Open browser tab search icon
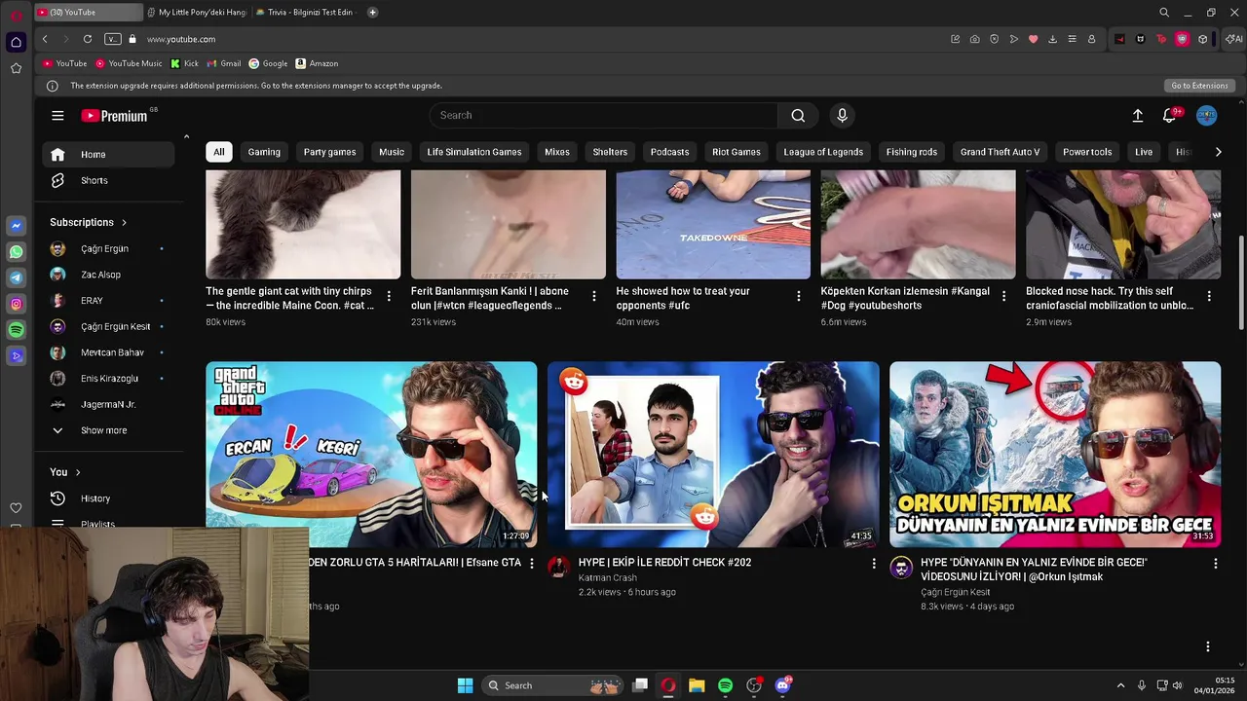This screenshot has height=701, width=1247. pyautogui.click(x=1164, y=13)
